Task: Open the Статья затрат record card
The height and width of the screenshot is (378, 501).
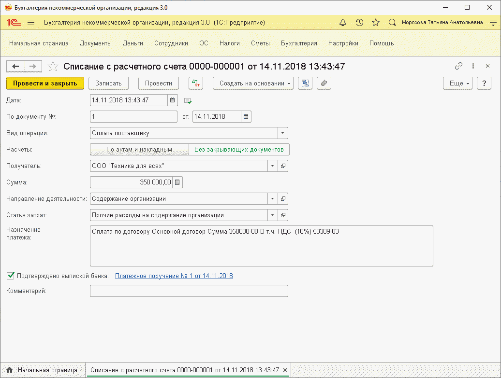Action: tap(283, 215)
